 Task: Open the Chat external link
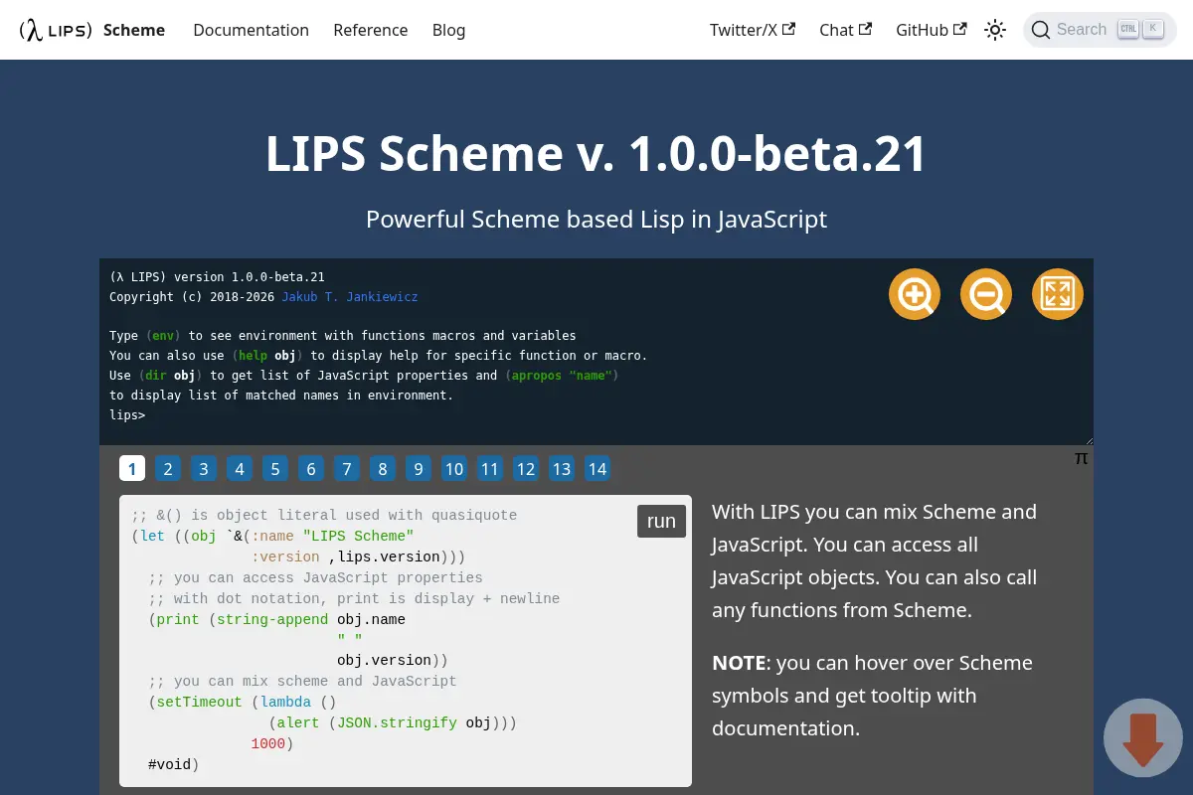coord(846,30)
